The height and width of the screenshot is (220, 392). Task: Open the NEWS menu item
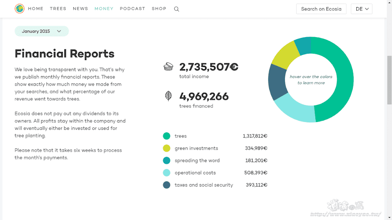[81, 9]
